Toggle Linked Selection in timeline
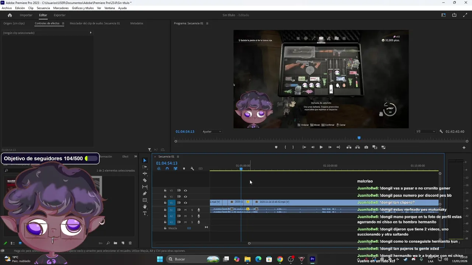The image size is (472, 265). 176,169
